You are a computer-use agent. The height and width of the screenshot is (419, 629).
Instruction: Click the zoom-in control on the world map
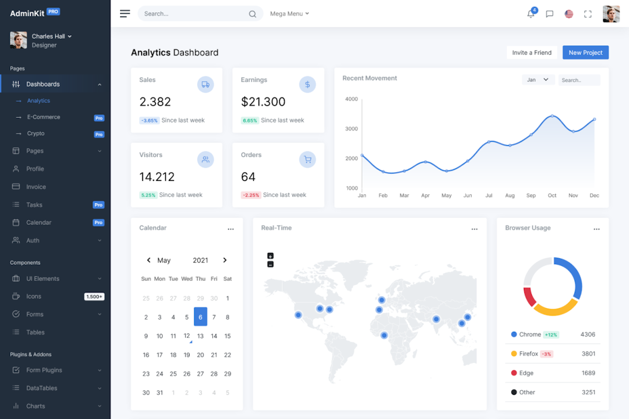tap(270, 255)
